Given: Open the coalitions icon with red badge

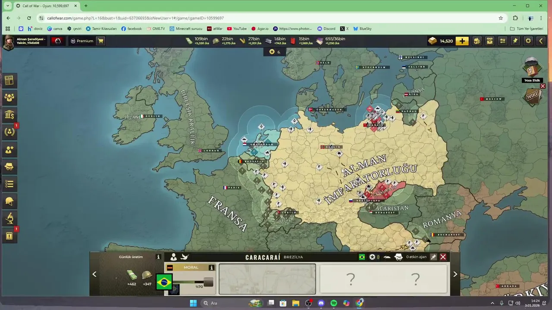Looking at the screenshot, I should click(9, 132).
